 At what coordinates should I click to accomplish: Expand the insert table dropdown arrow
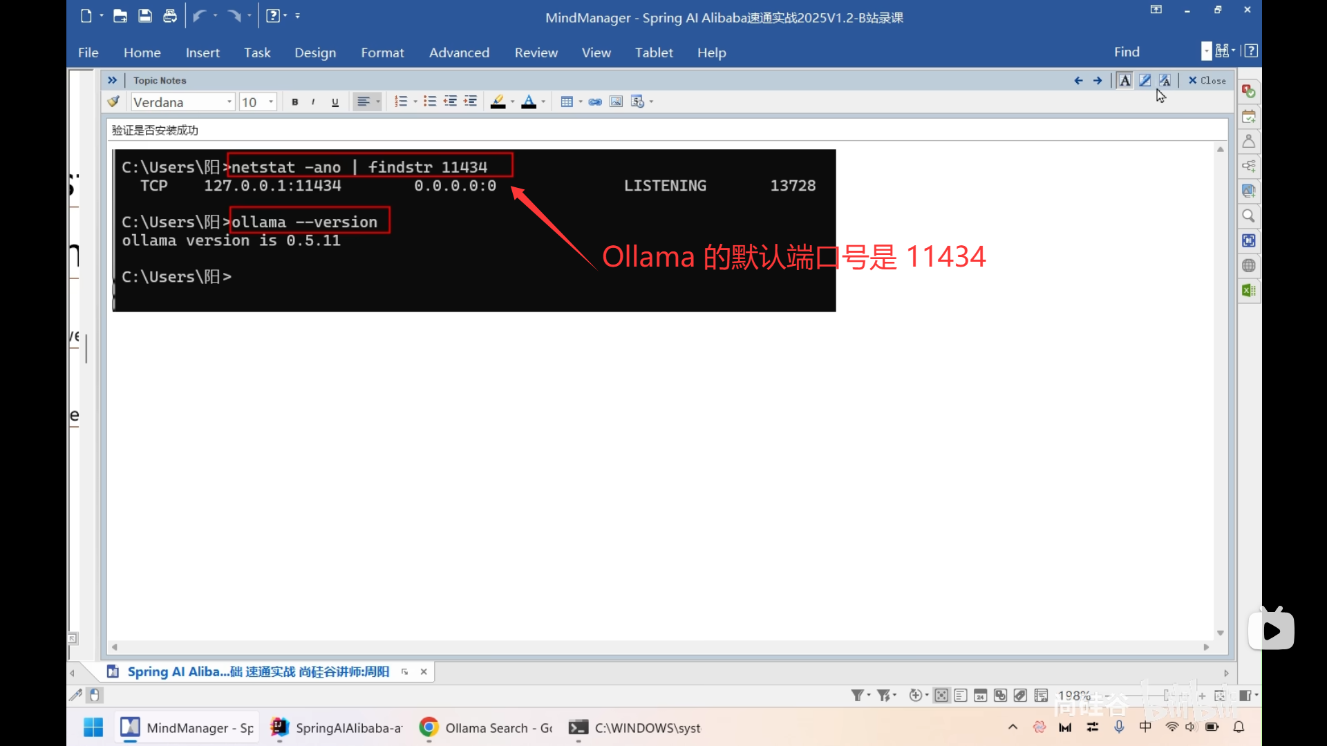pos(581,102)
